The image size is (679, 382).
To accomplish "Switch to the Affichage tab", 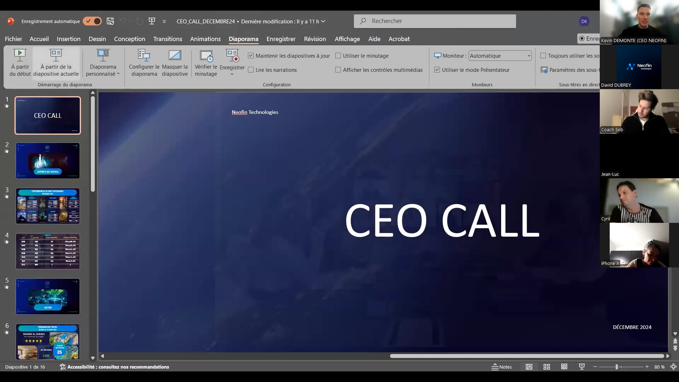I will tap(347, 39).
